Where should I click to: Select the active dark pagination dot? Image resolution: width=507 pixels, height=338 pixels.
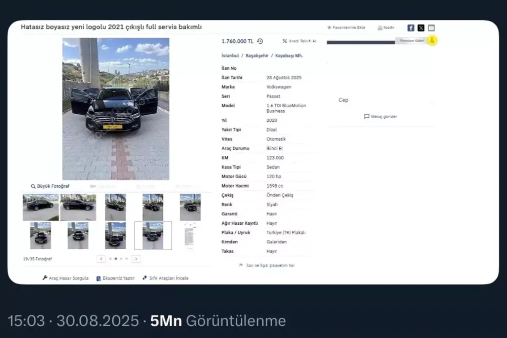(116, 259)
